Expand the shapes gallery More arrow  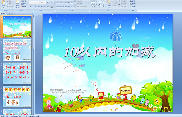coord(106,6)
